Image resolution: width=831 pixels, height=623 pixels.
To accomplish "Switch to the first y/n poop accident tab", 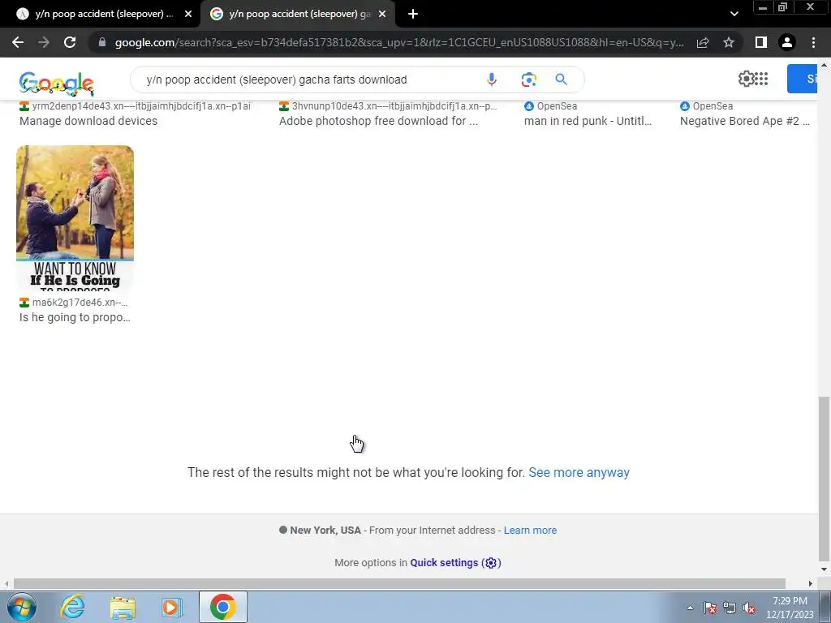I will click(101, 14).
